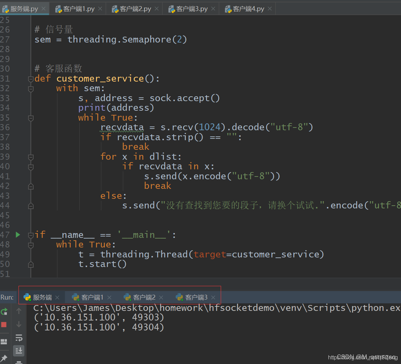Toggle scroll to end of console output
Viewport: 401px width, 364px height.
[x=19, y=351]
